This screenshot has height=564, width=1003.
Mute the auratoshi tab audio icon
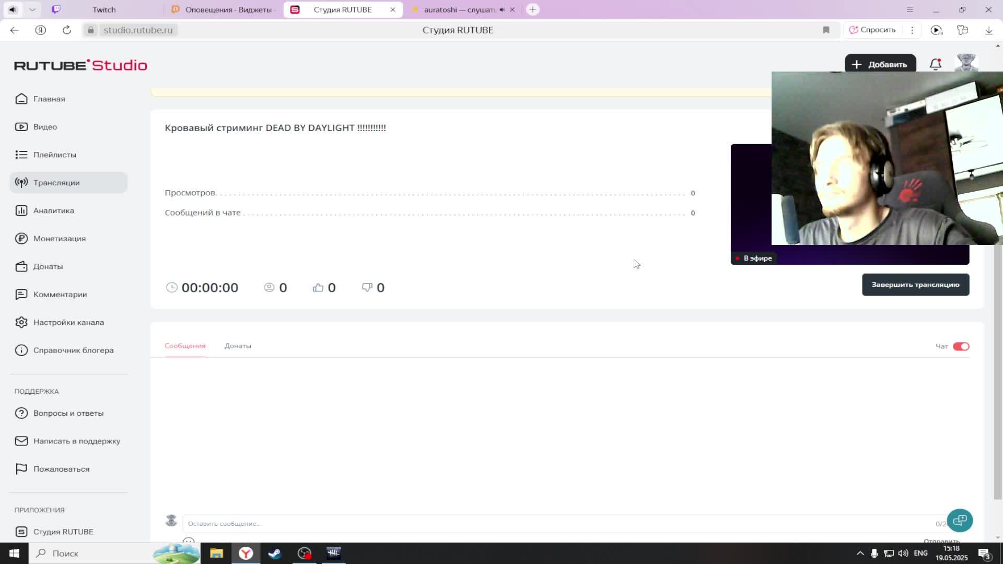[x=503, y=9]
